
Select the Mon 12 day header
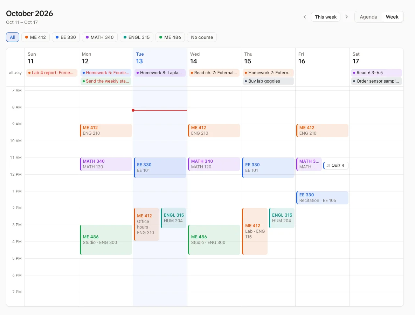106,58
